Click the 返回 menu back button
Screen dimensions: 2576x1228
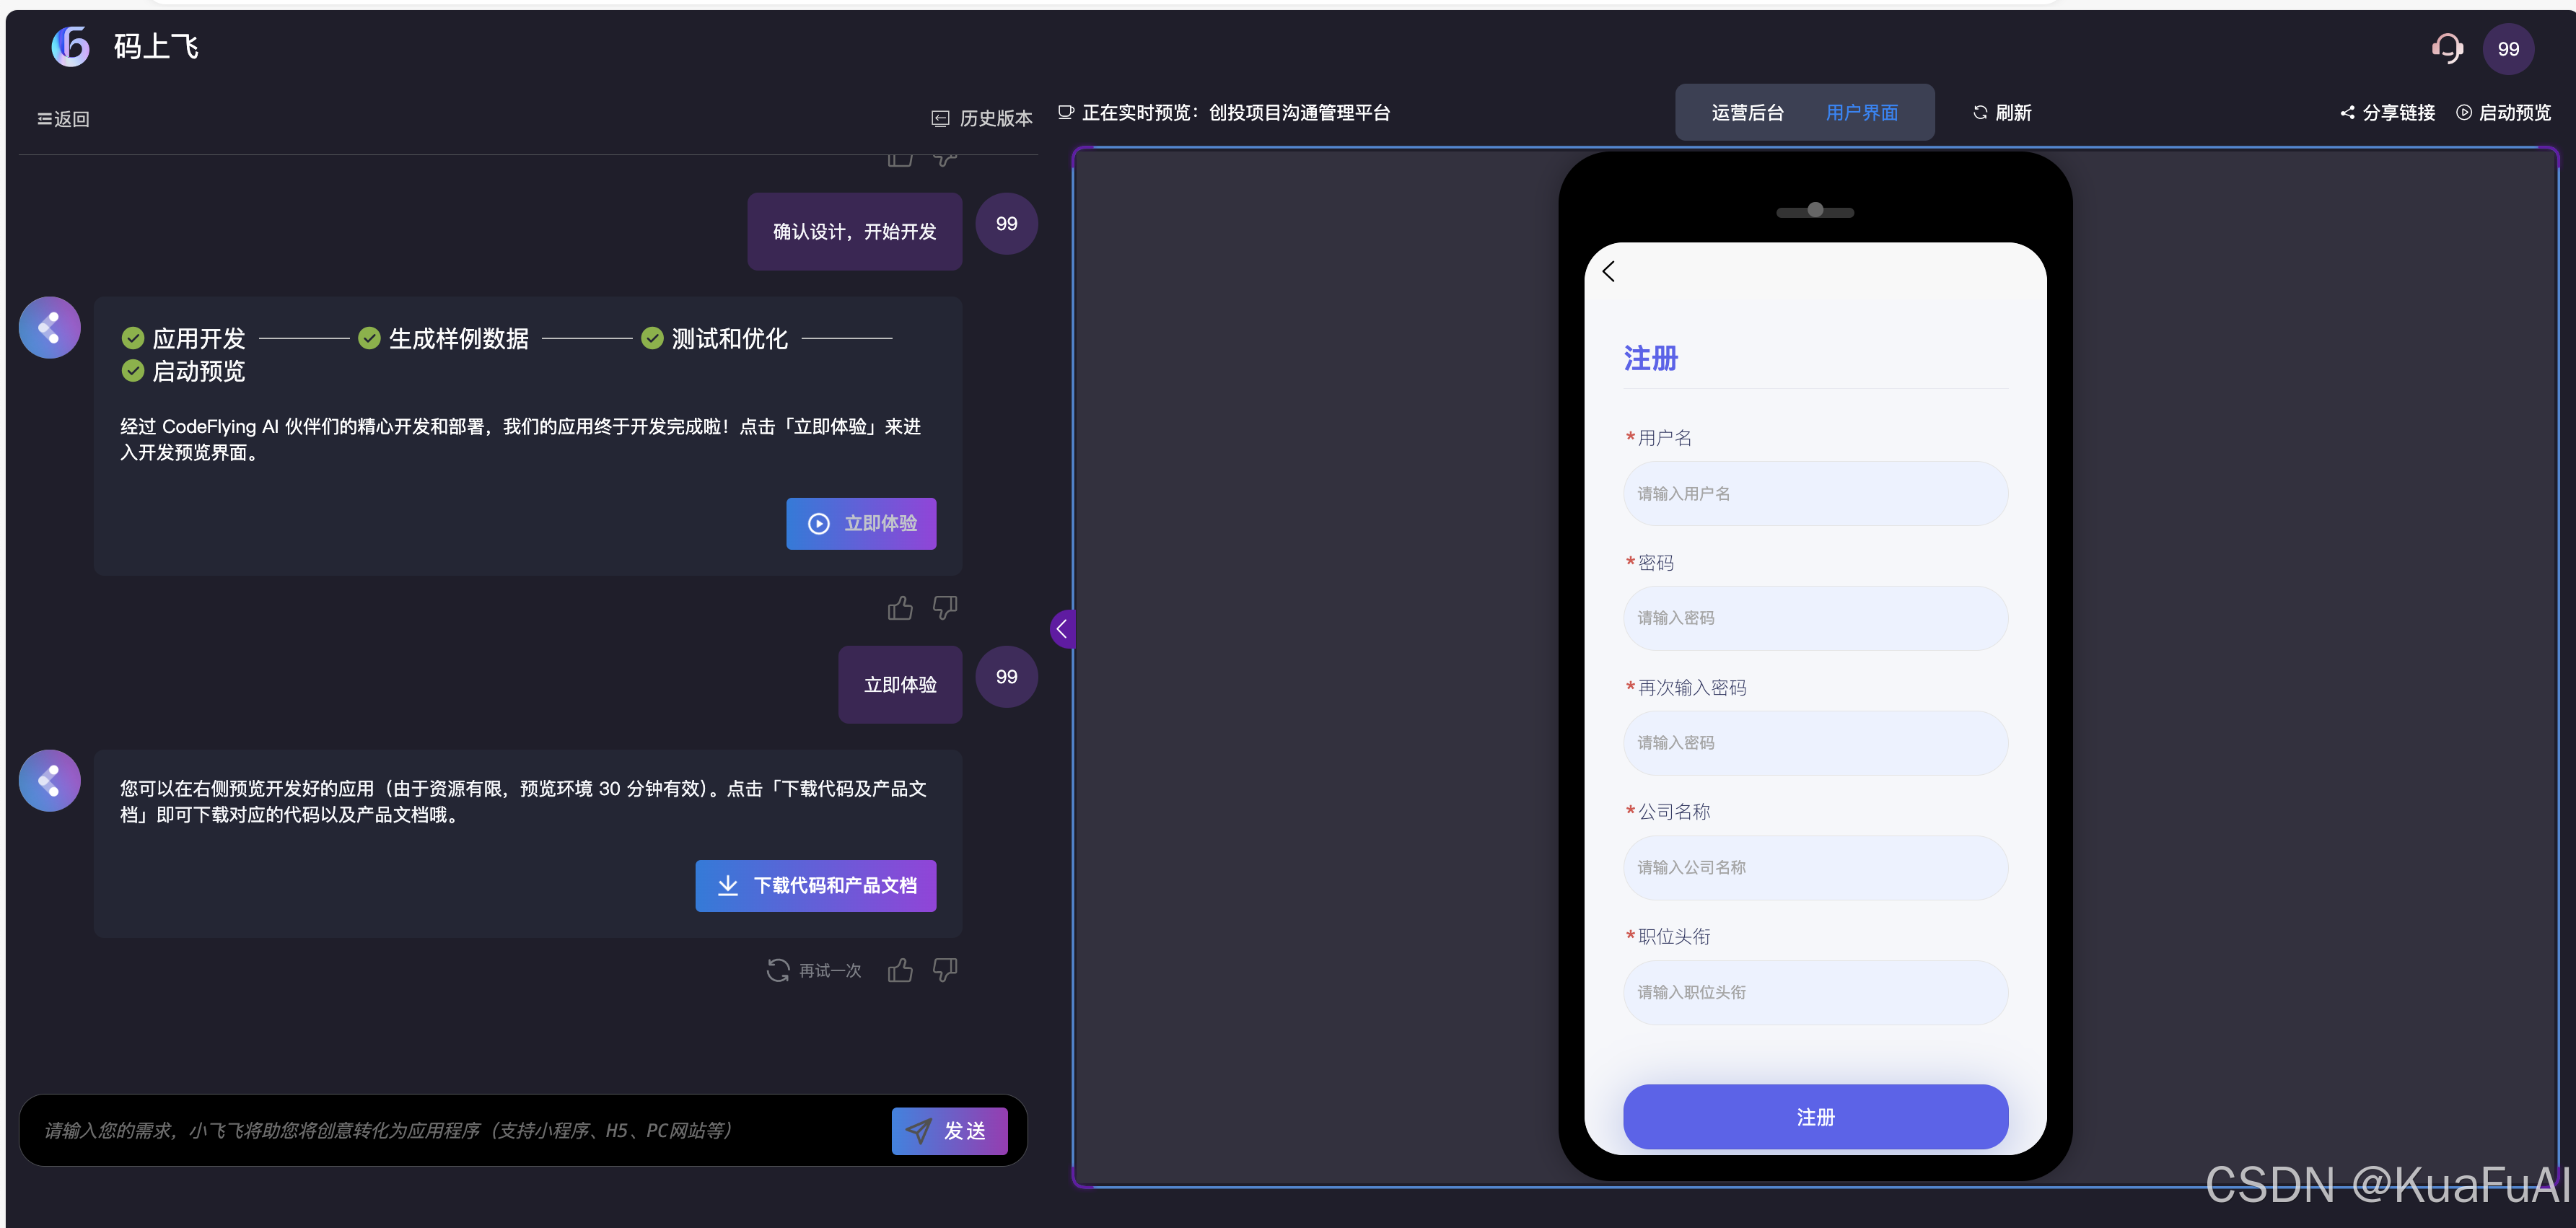[64, 119]
